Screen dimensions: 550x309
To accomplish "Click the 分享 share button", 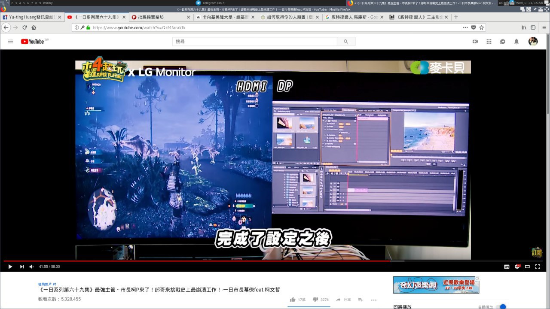I will click(343, 300).
